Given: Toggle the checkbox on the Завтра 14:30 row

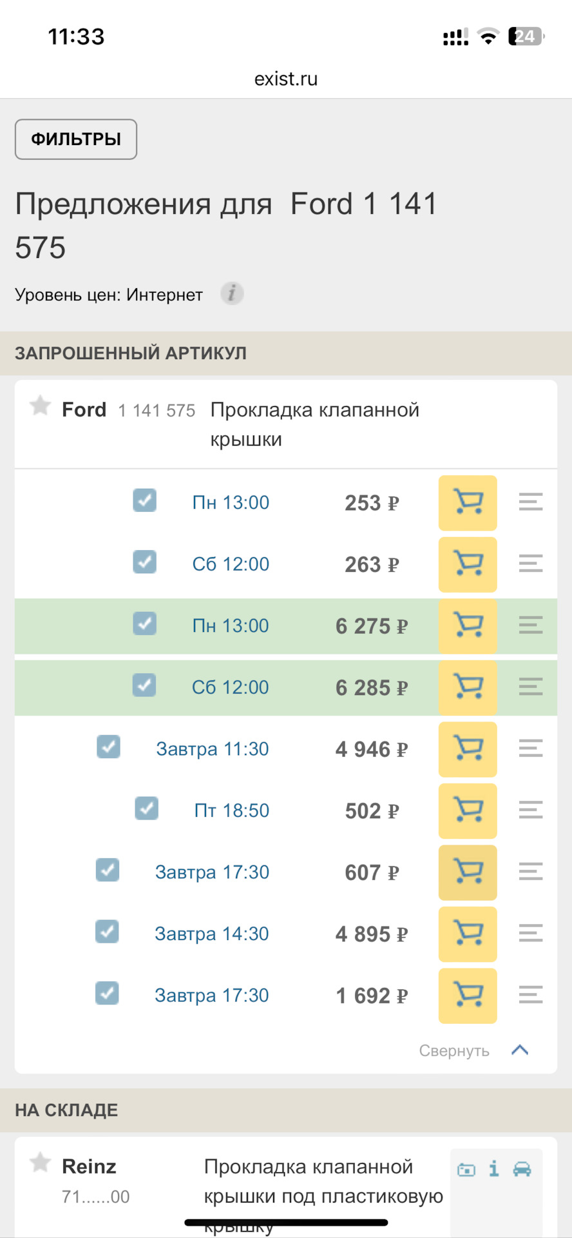Looking at the screenshot, I should tap(108, 932).
